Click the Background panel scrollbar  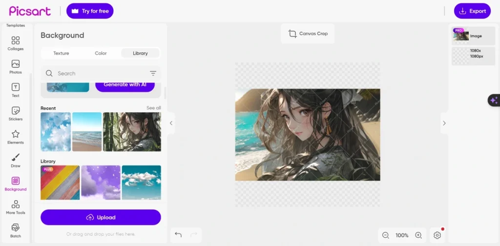[x=165, y=93]
